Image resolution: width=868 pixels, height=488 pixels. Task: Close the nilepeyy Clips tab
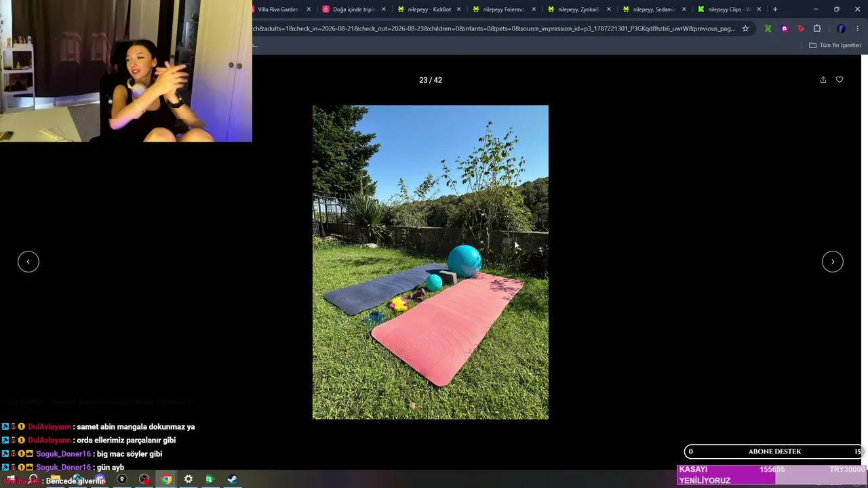point(759,9)
